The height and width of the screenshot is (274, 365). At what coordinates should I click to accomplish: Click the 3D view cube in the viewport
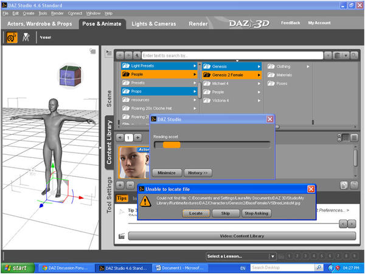point(71,76)
